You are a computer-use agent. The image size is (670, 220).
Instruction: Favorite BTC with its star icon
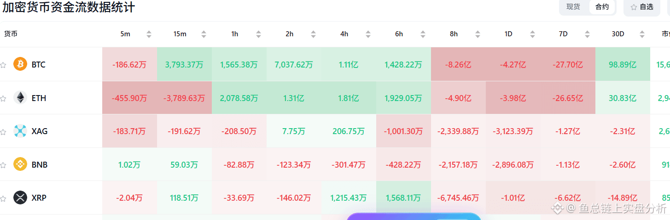pyautogui.click(x=3, y=65)
